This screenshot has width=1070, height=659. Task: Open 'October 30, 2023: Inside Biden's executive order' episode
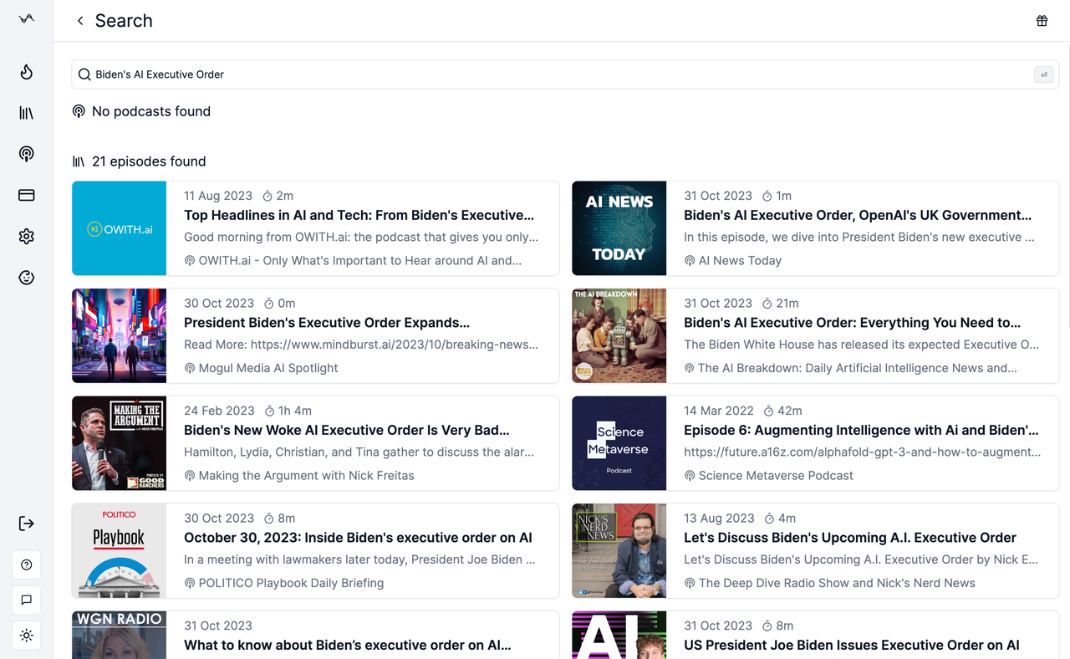click(x=358, y=538)
